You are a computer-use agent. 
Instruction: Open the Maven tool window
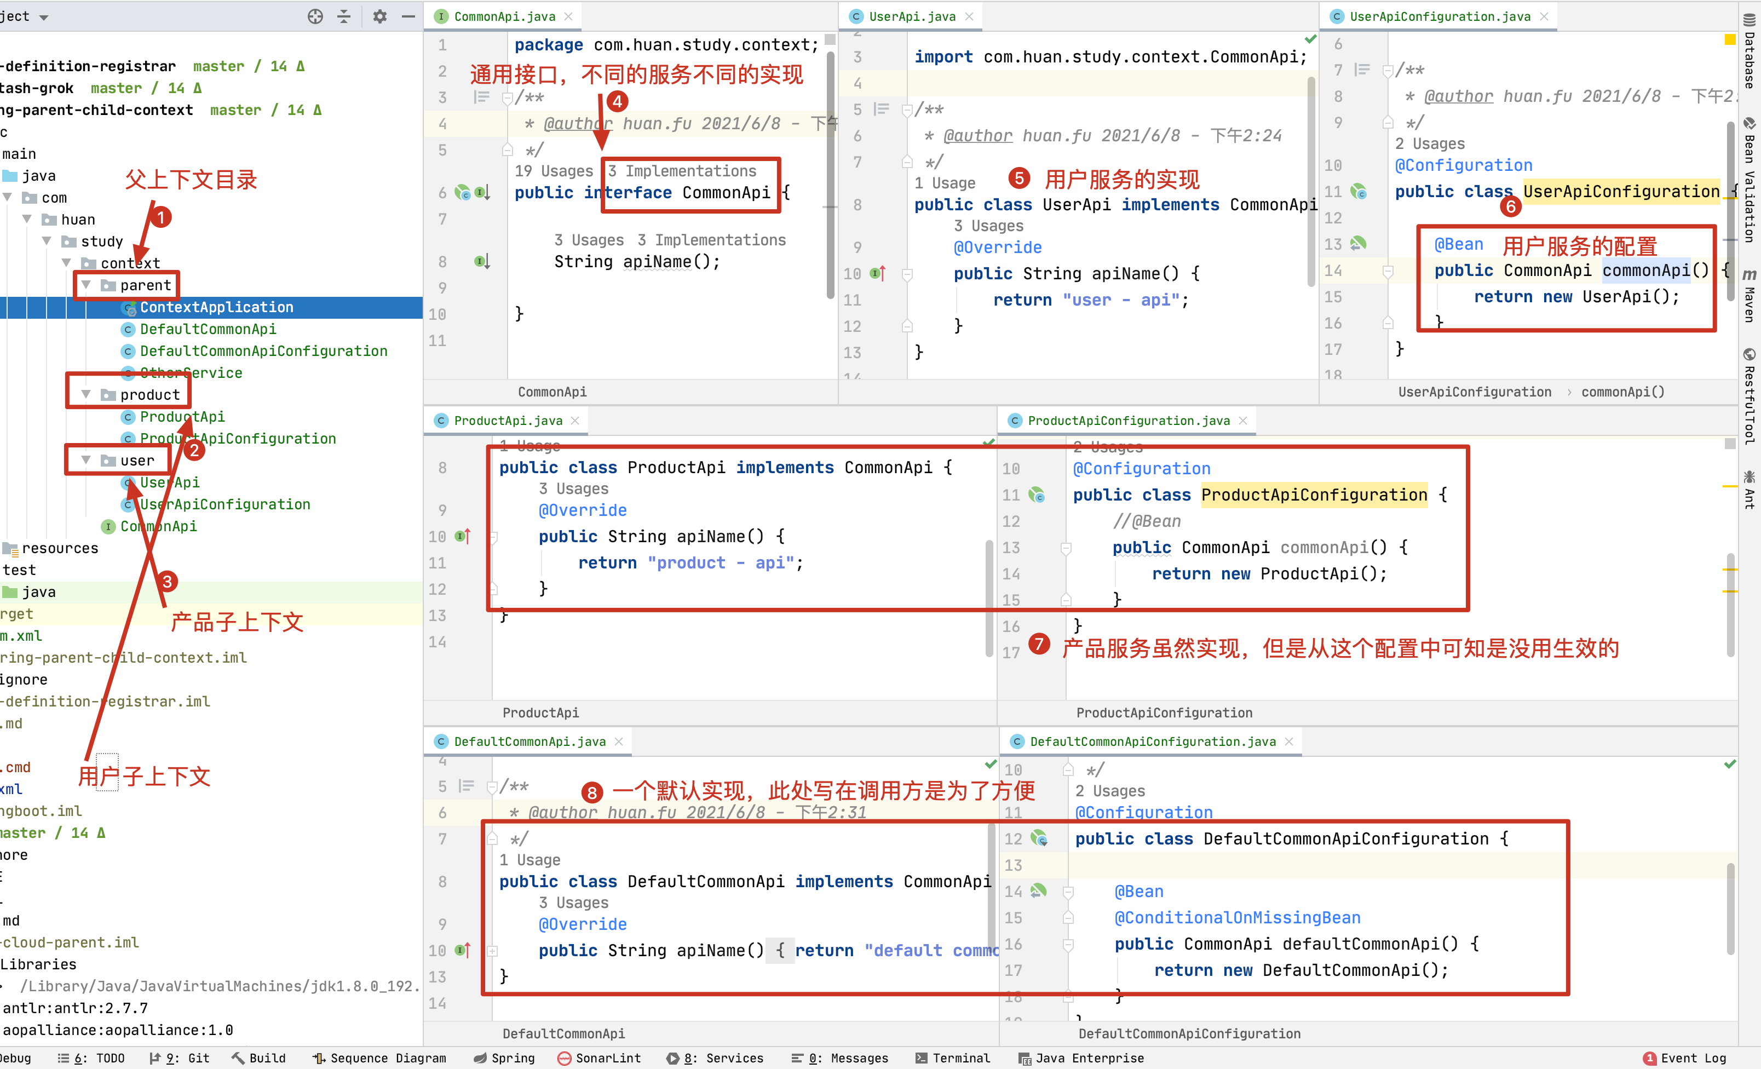[x=1749, y=295]
